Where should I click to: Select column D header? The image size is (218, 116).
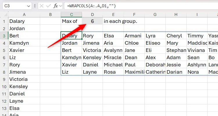92,14
